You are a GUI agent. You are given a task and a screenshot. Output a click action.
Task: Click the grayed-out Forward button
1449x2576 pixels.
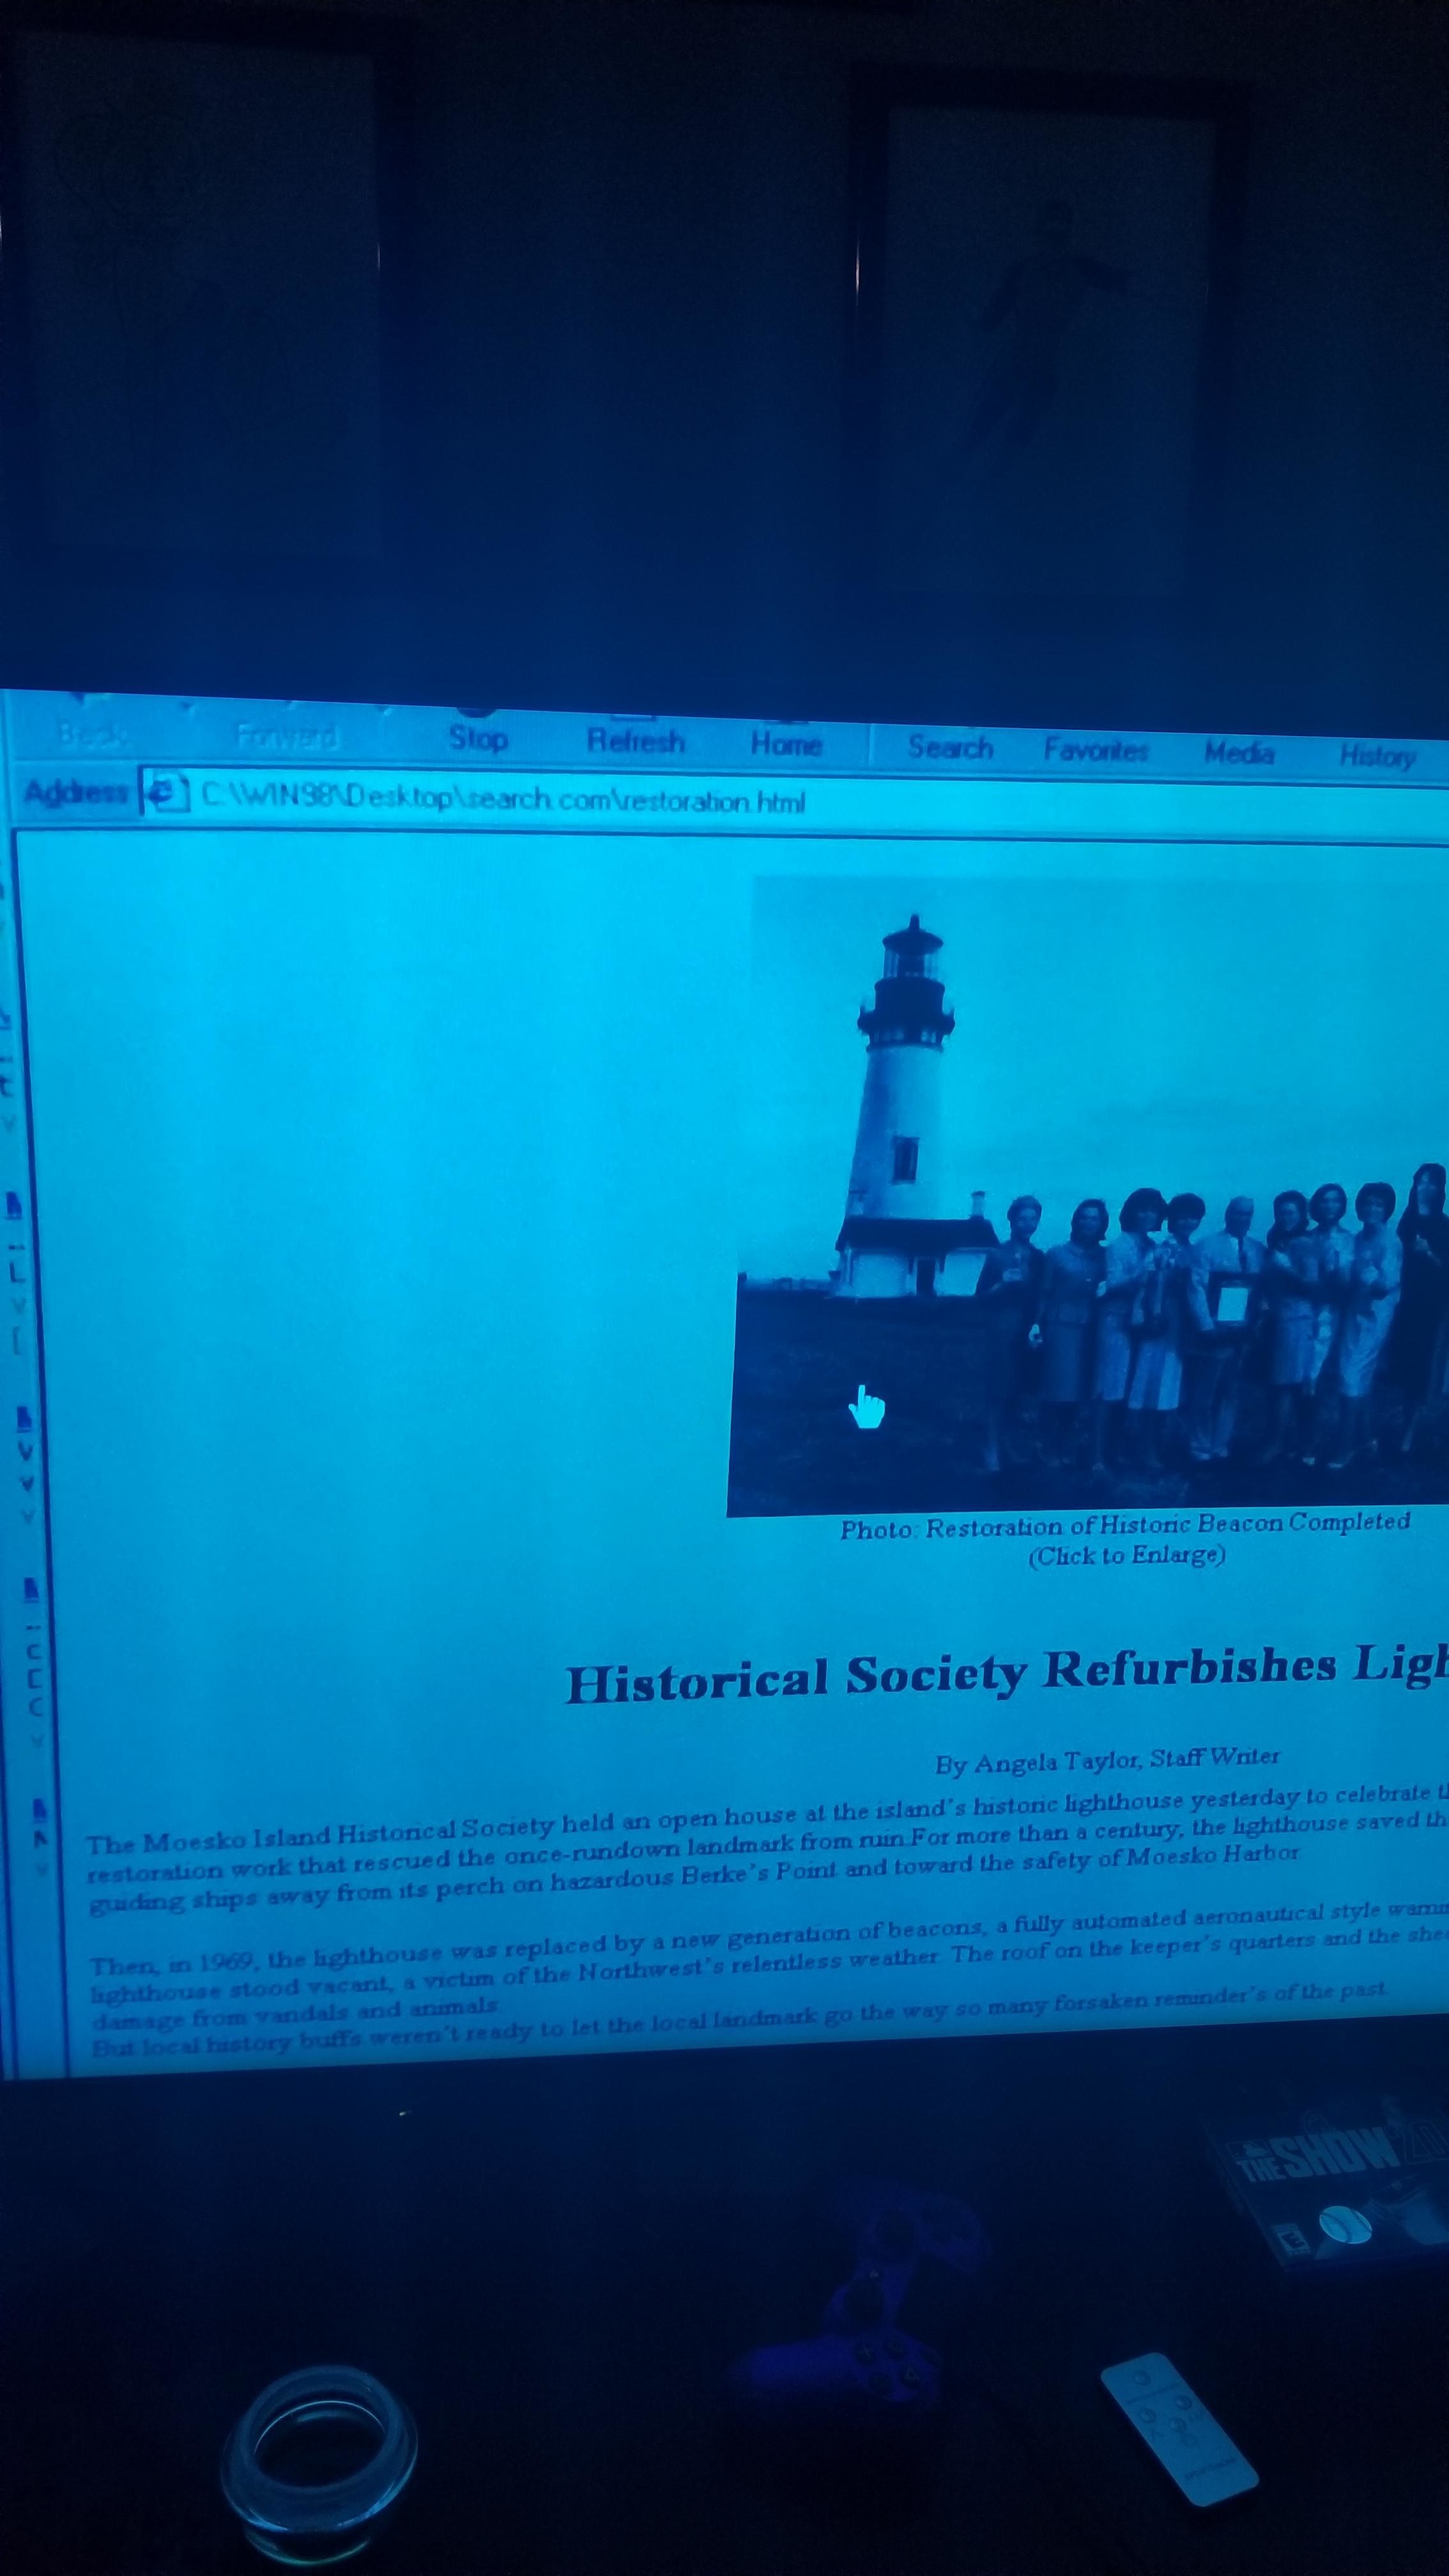click(x=288, y=737)
